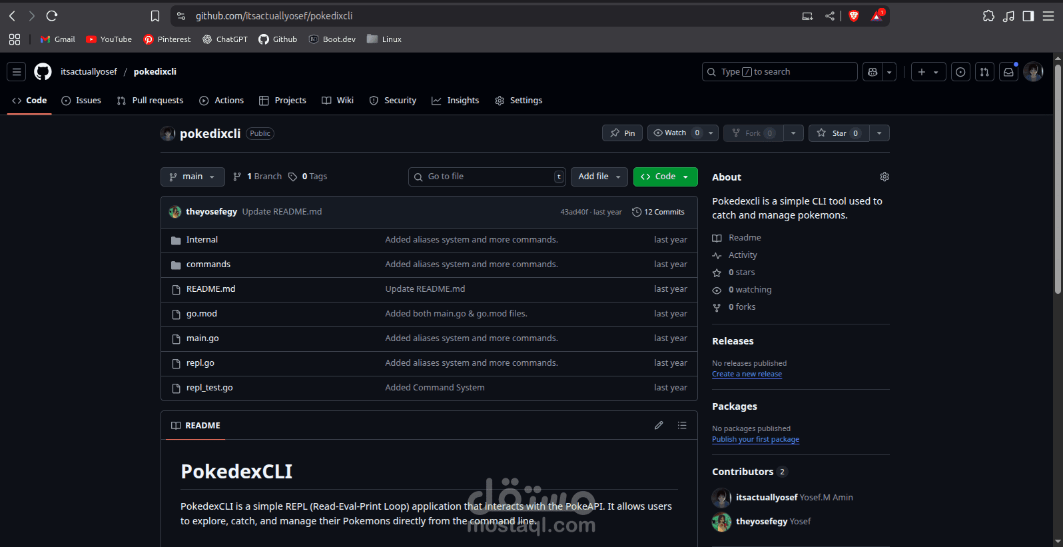Open Linux bookmarks folder
Viewport: 1063px width, 547px height.
(x=384, y=39)
